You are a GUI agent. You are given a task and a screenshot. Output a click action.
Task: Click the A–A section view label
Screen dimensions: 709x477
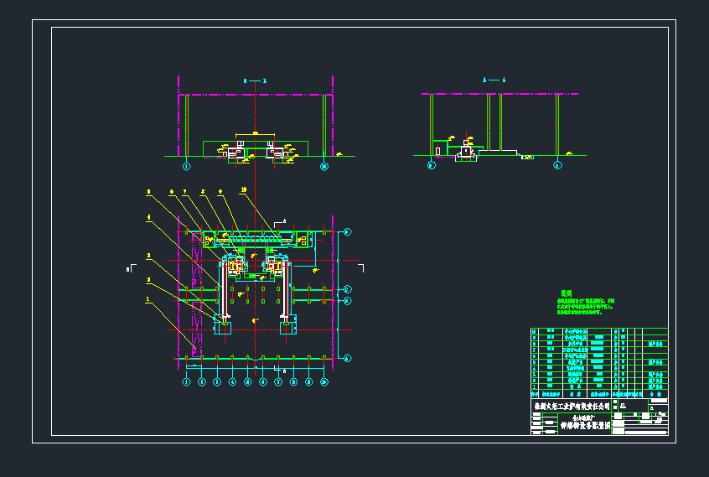[x=494, y=79]
